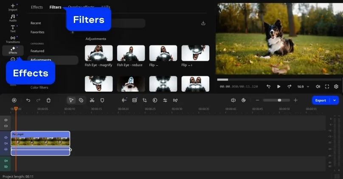Select the Transitions sidebar icon
Screen dimensions: 343x179
tap(13, 39)
